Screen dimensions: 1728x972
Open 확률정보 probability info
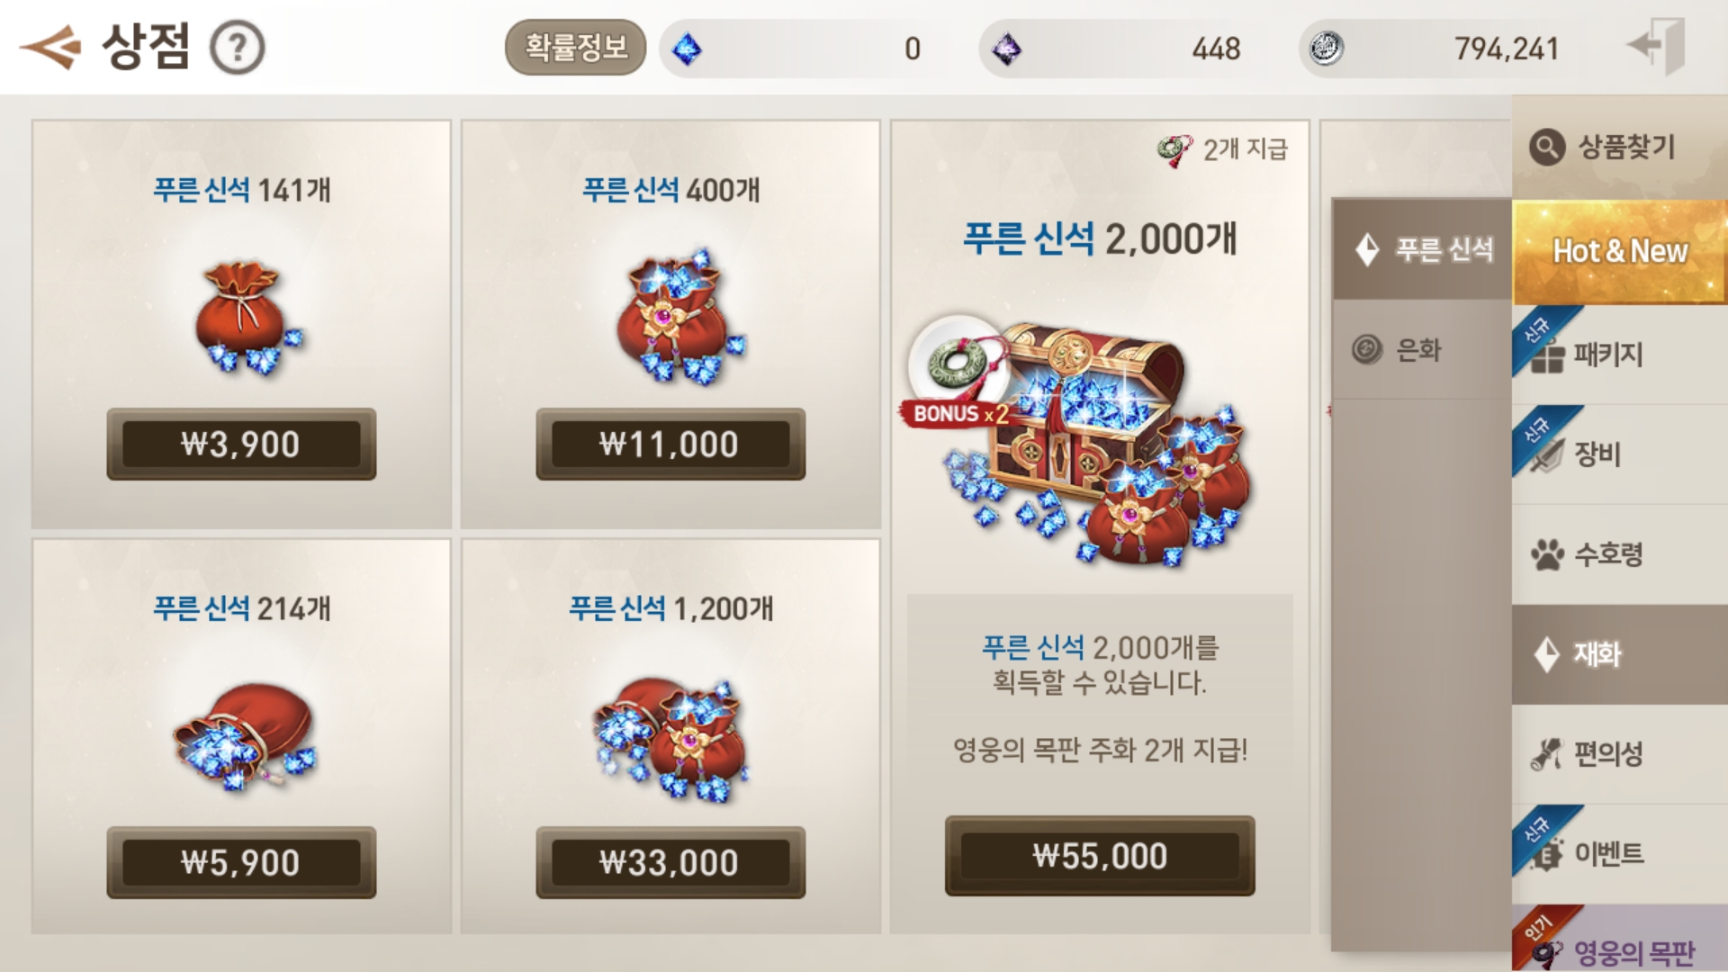[575, 47]
